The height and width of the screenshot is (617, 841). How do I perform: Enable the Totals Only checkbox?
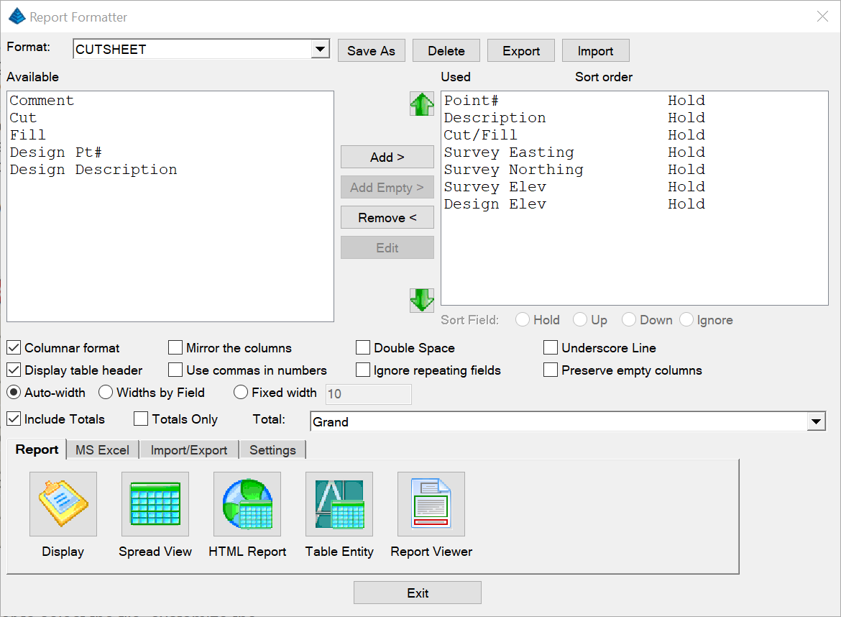coord(141,419)
